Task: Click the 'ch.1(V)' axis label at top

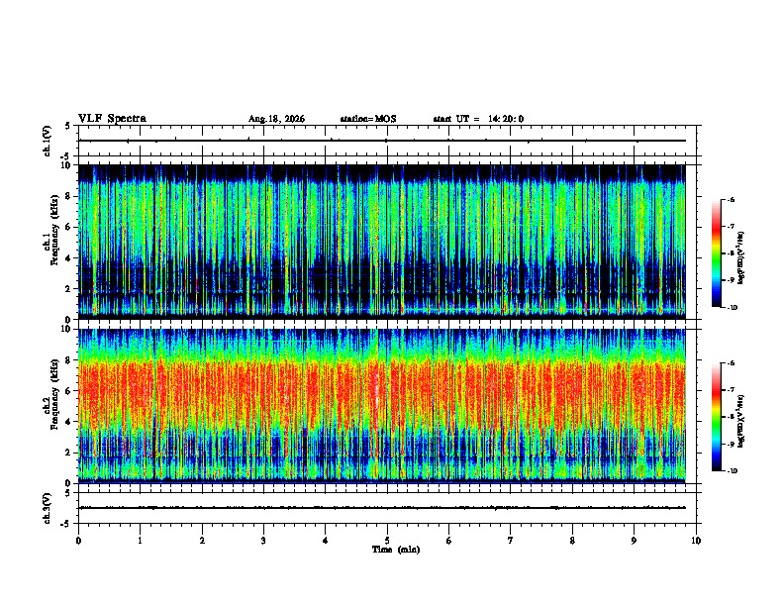Action: tap(48, 141)
